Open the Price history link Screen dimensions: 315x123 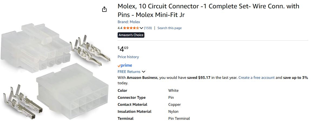pyautogui.click(x=128, y=57)
